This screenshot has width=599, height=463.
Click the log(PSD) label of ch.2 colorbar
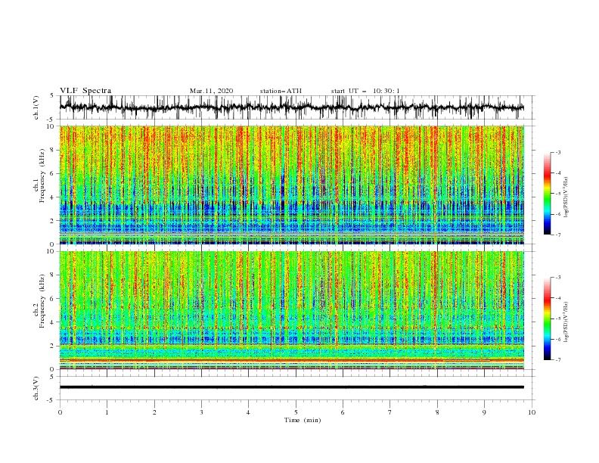click(x=566, y=322)
